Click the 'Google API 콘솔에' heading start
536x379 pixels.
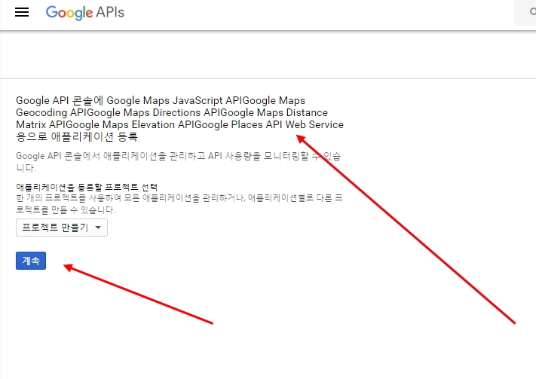(60, 100)
